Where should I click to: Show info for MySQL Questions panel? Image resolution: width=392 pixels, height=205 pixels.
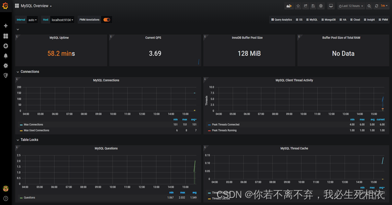coord(17,147)
